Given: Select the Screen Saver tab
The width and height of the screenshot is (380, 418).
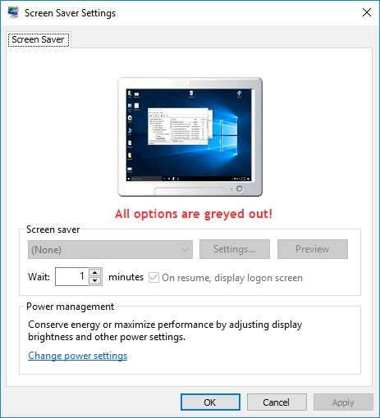Looking at the screenshot, I should click(x=39, y=39).
